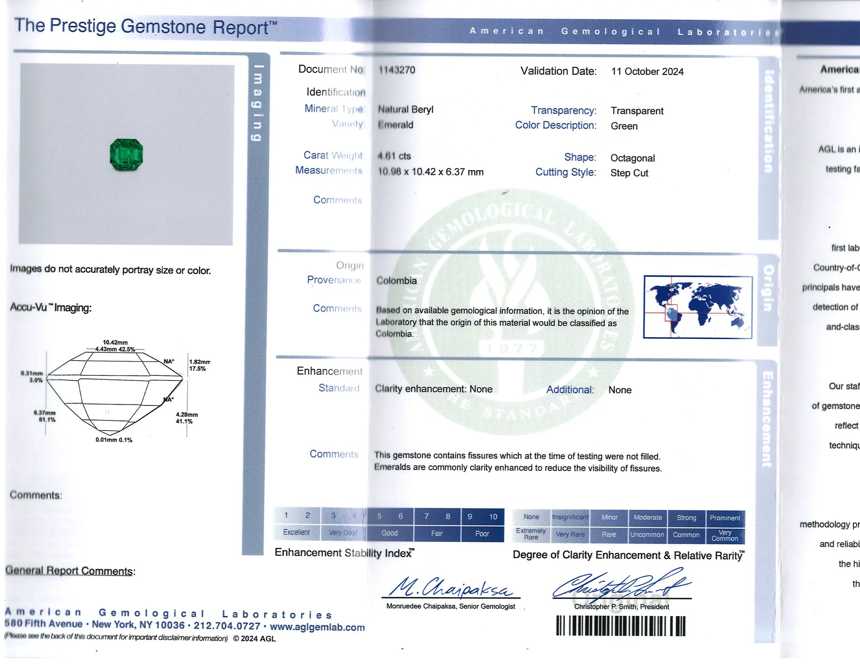Click the green emerald gemstone photo
This screenshot has width=860, height=664.
[126, 154]
